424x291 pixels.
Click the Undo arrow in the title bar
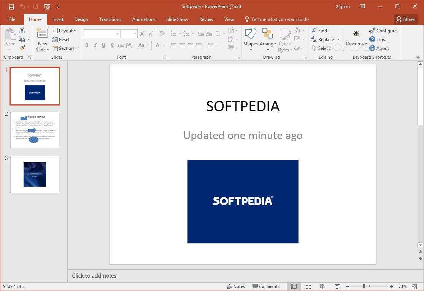click(22, 6)
